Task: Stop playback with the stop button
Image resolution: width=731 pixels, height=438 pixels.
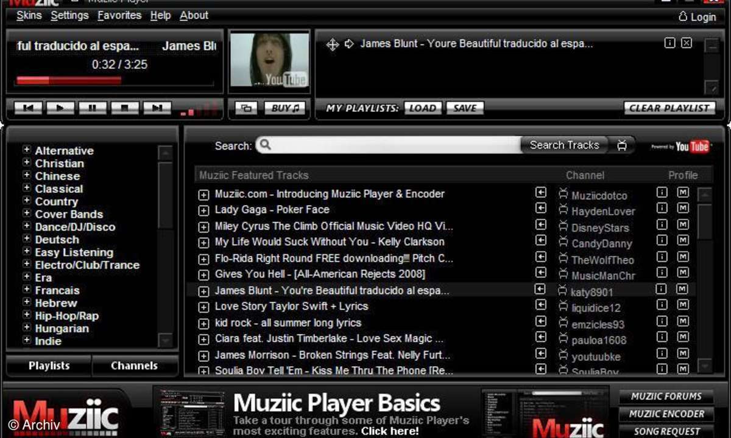Action: [125, 108]
